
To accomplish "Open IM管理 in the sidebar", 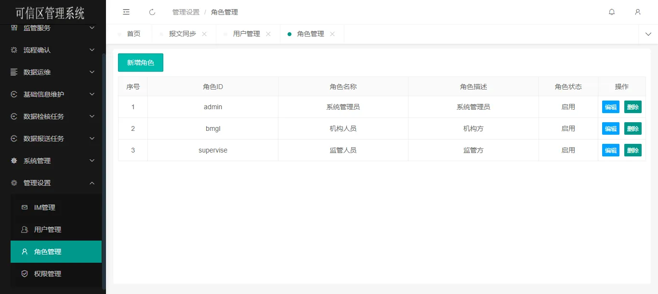I will [45, 207].
